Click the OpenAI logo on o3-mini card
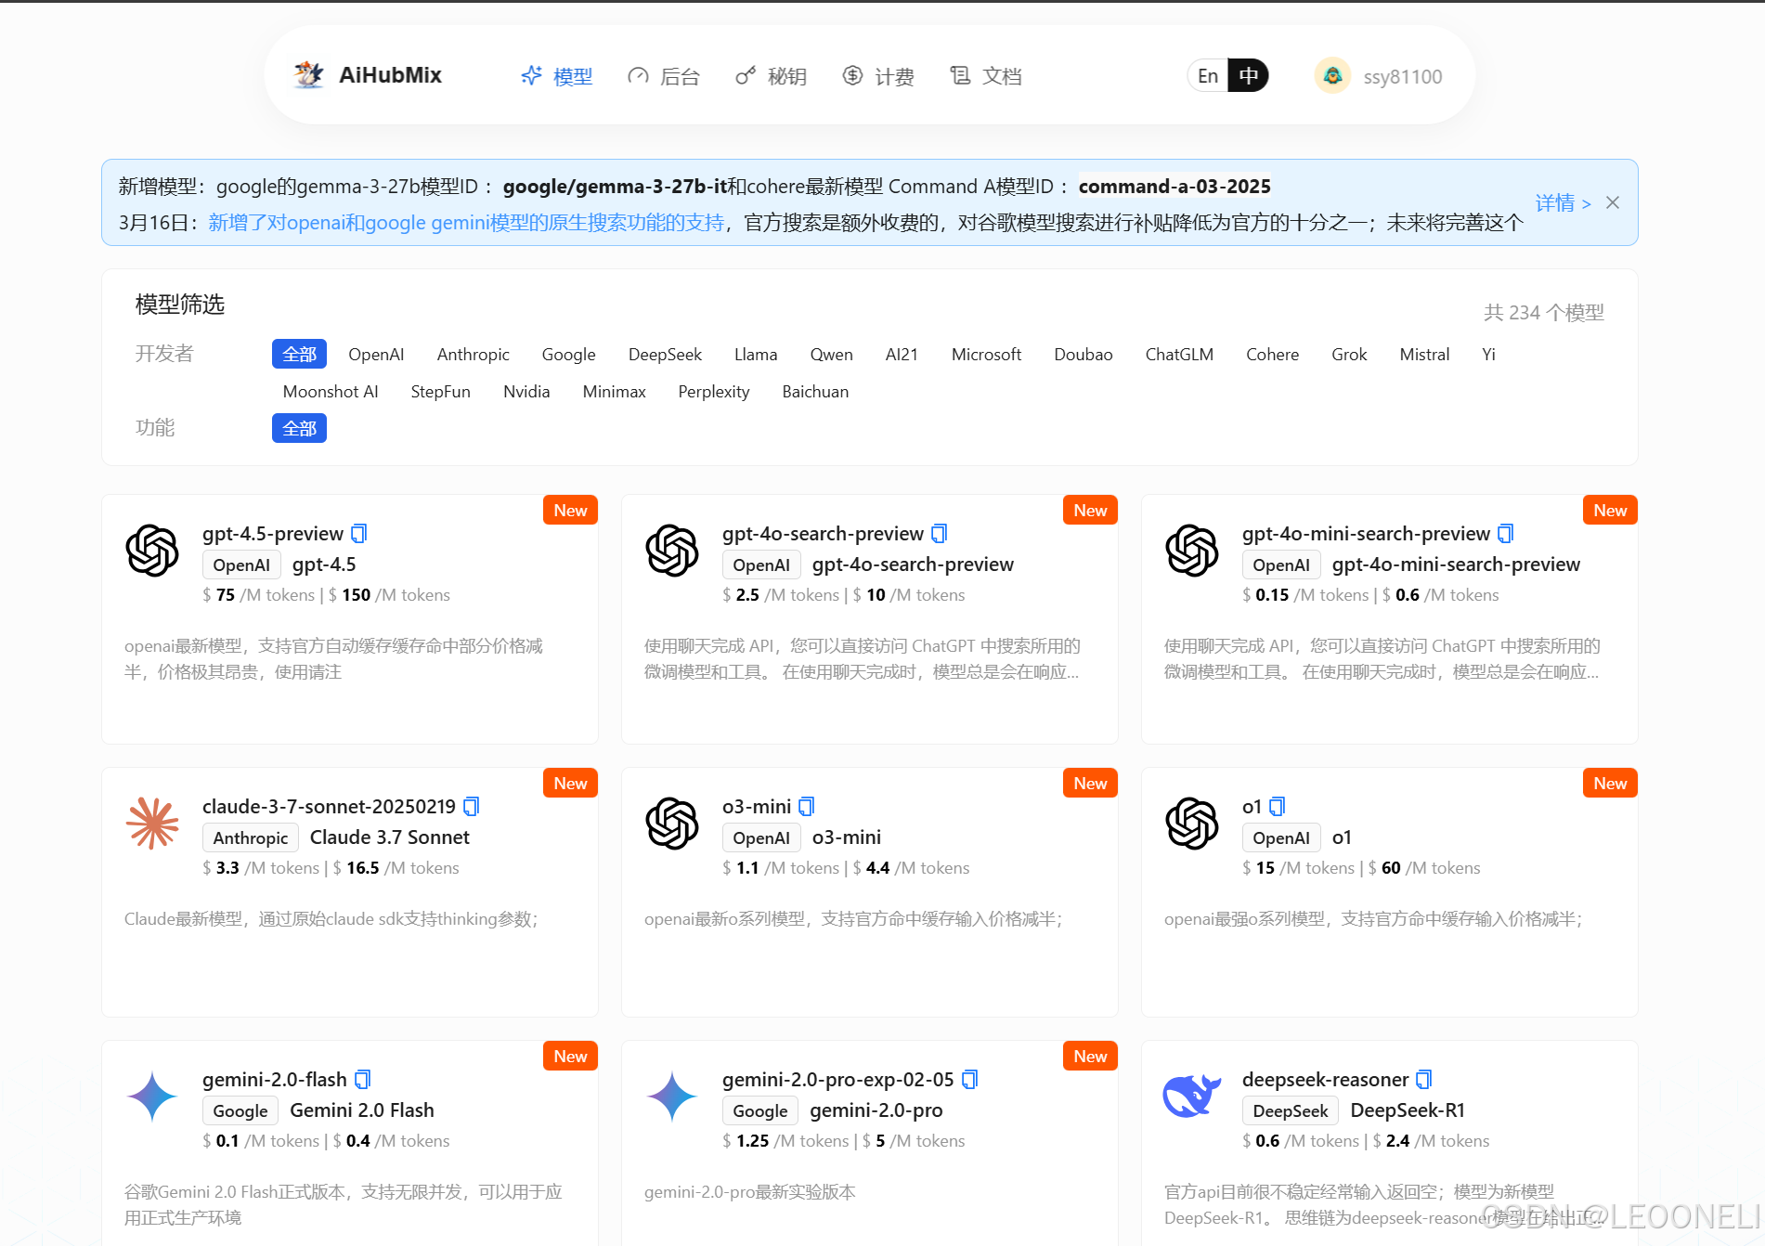 (672, 824)
